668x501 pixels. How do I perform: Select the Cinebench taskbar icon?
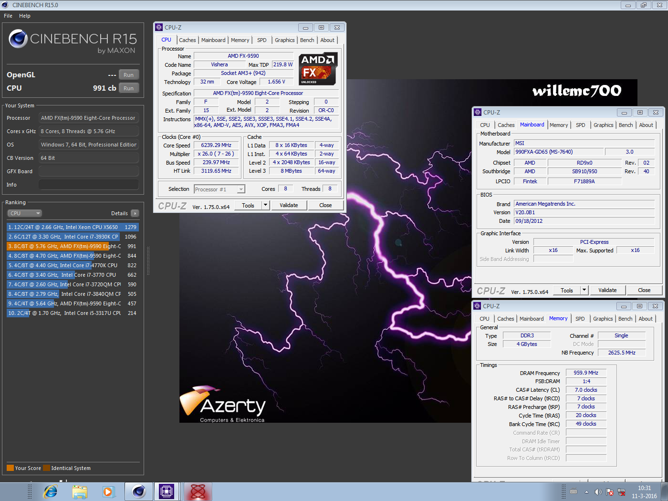tap(139, 491)
